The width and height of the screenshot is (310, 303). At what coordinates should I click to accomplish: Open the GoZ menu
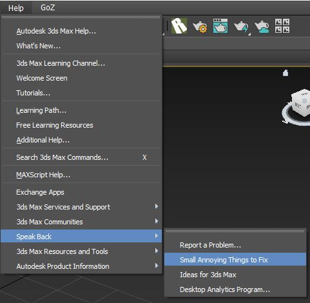pyautogui.click(x=48, y=8)
